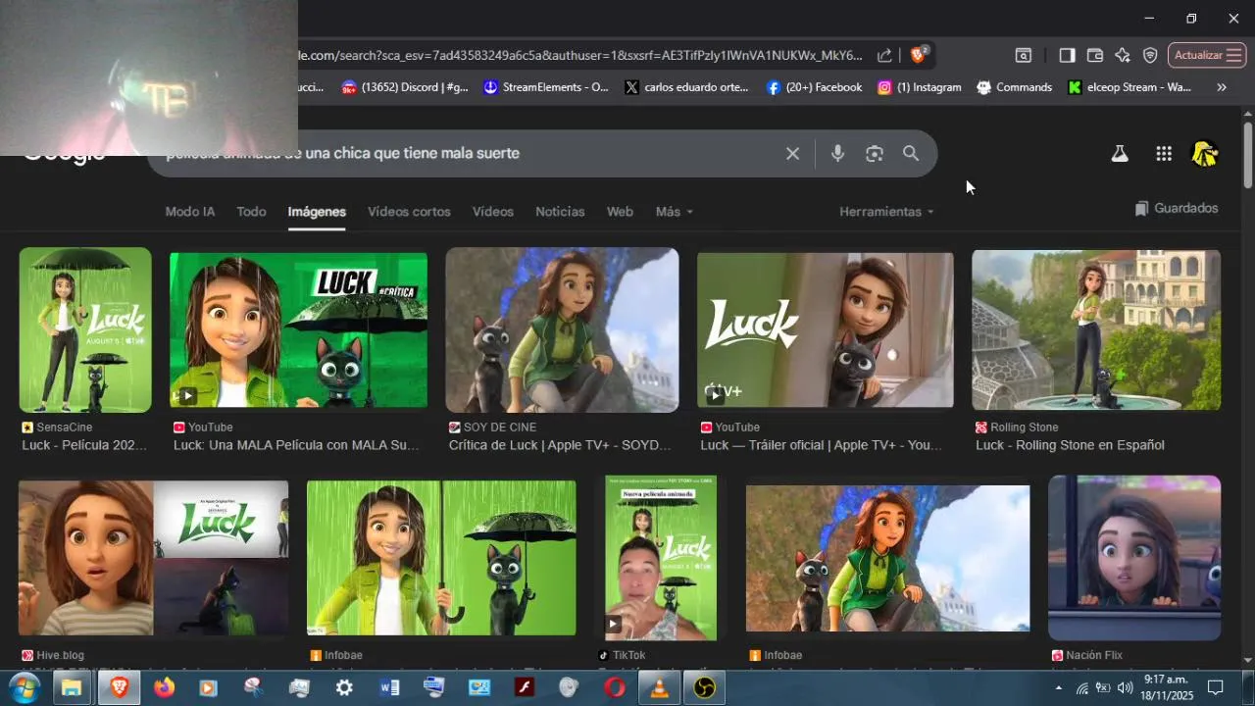Open Search Labs flask icon
The image size is (1255, 706).
1120,154
